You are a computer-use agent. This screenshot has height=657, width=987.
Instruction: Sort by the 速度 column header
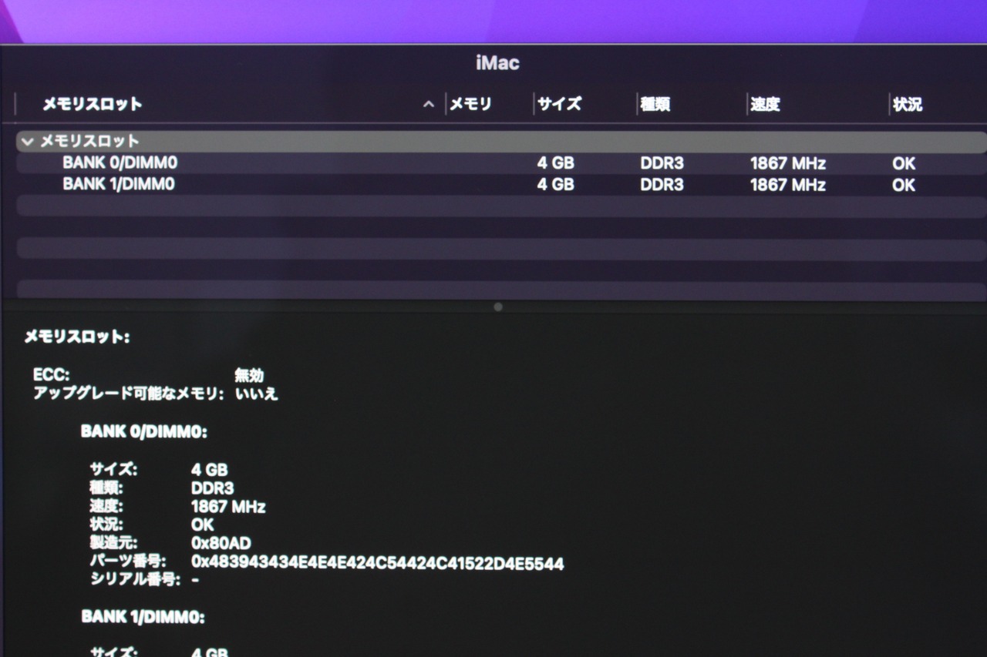tap(766, 104)
